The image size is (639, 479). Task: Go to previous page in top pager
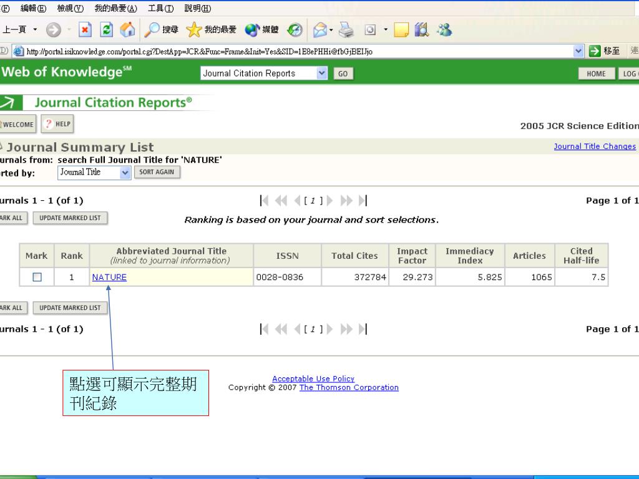(x=297, y=200)
